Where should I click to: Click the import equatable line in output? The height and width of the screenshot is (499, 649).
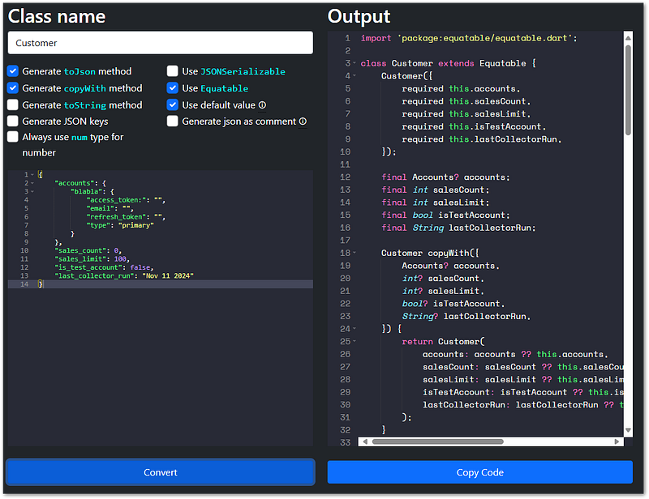click(469, 38)
